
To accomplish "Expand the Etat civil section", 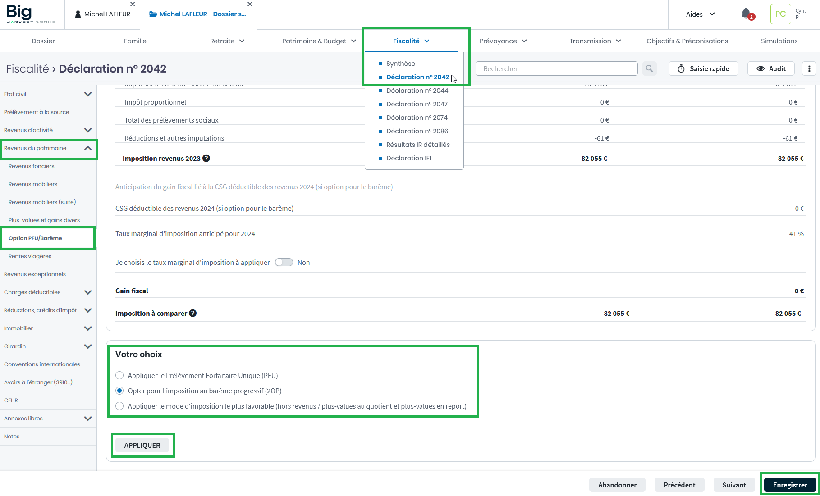I will pos(88,94).
